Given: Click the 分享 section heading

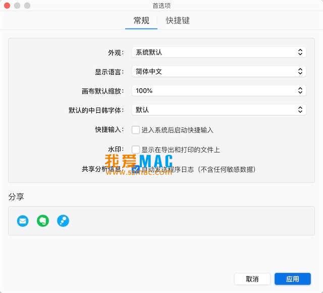Looking at the screenshot, I should click(16, 197).
